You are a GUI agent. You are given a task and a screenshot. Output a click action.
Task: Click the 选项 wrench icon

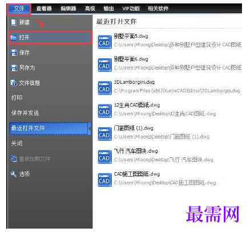[x=14, y=174]
